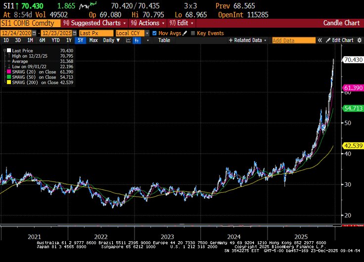Screen dimensions: 364x262
Task: Open chart settings gear icon
Action: coord(360,41)
